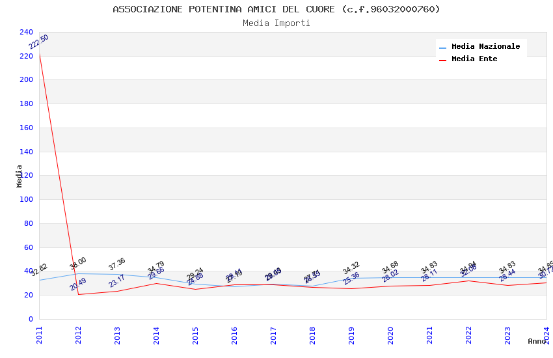Image resolution: width=553 pixels, height=358 pixels.
Task: Click x-axis year label 2023
Action: point(507,335)
